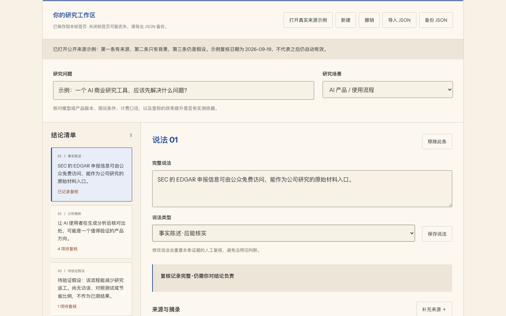Viewport: 506px width, 316px height.
Task: Select conclusion 03 待验证假设 card
Action: [x=92, y=289]
